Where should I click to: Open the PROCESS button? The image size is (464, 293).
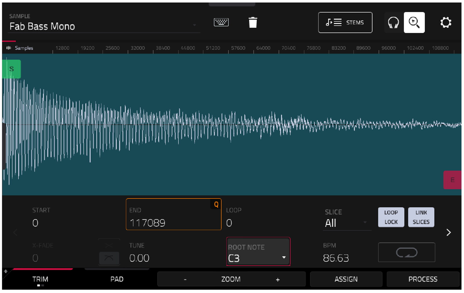[x=423, y=279]
